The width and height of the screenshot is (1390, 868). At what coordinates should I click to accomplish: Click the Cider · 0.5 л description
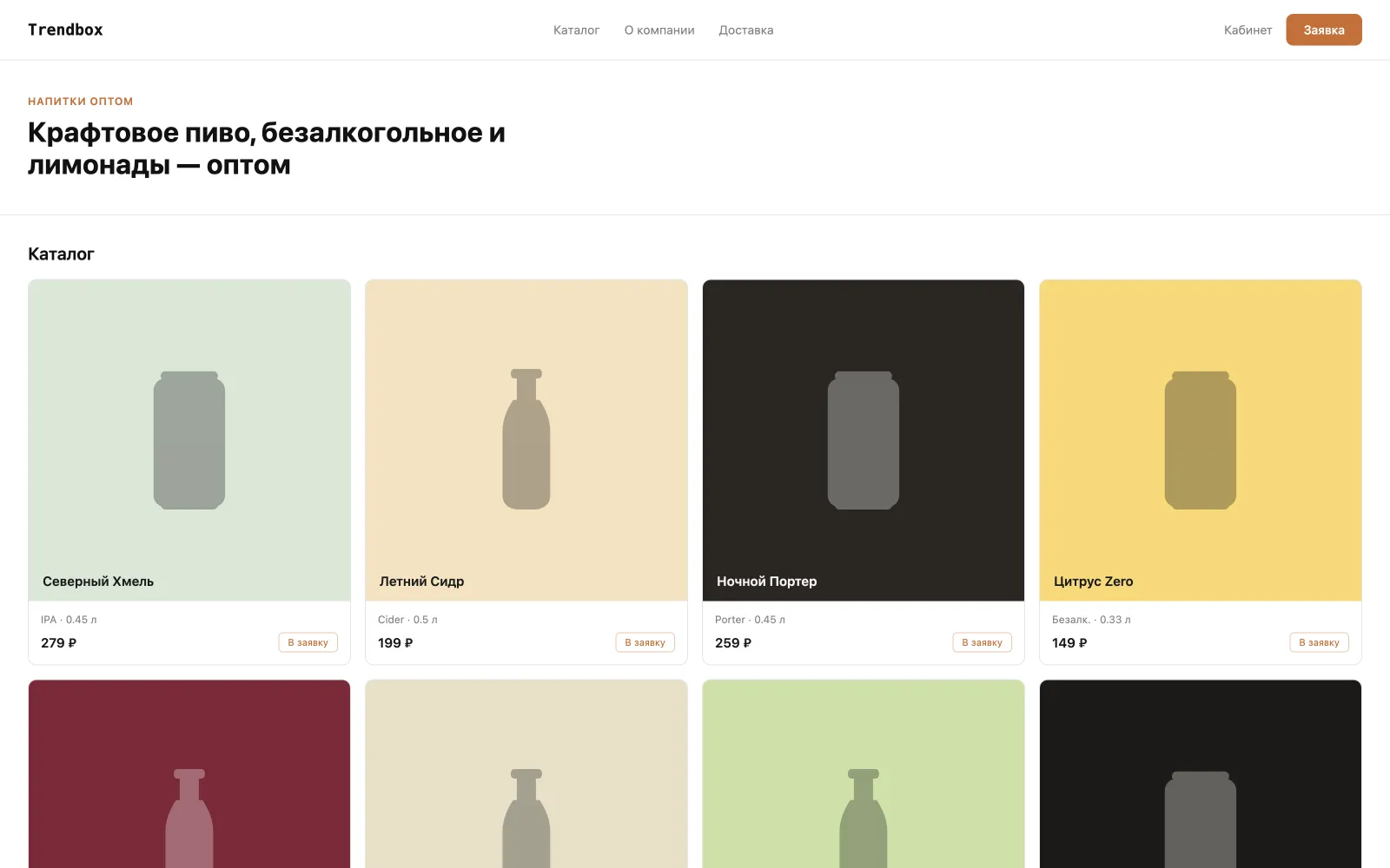407,620
